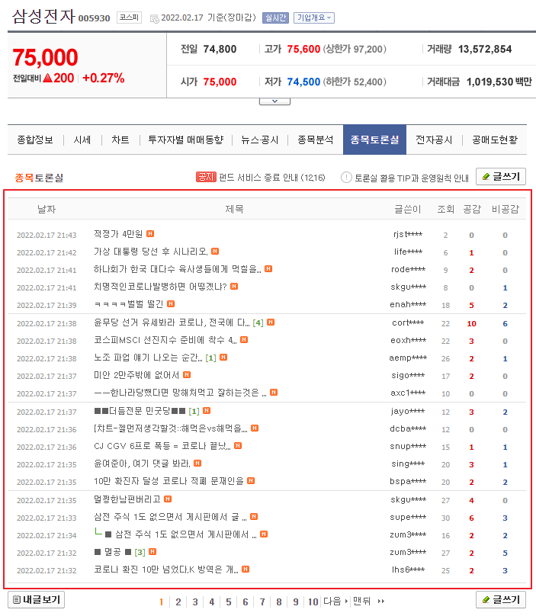Open the post 멀쩡한남편버리고
This screenshot has height=616, width=536.
coord(127,499)
